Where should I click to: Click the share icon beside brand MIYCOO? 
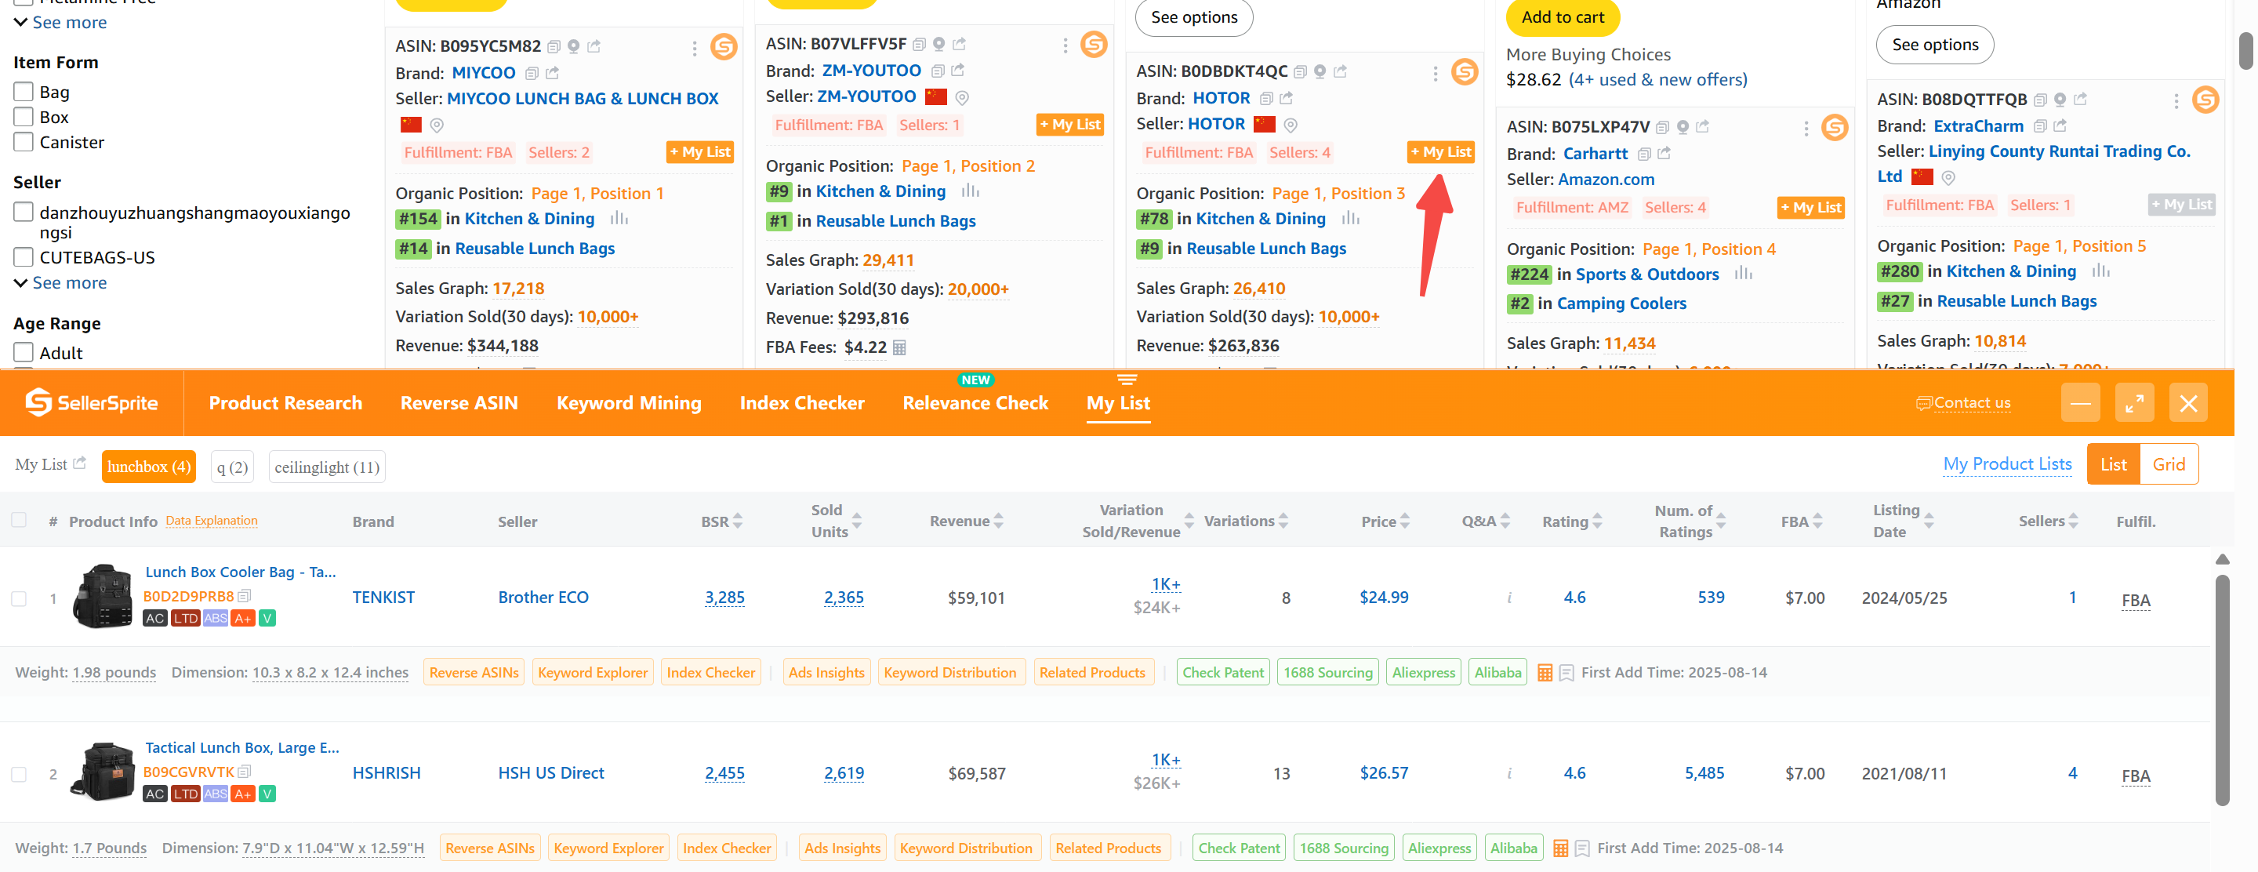pos(552,74)
